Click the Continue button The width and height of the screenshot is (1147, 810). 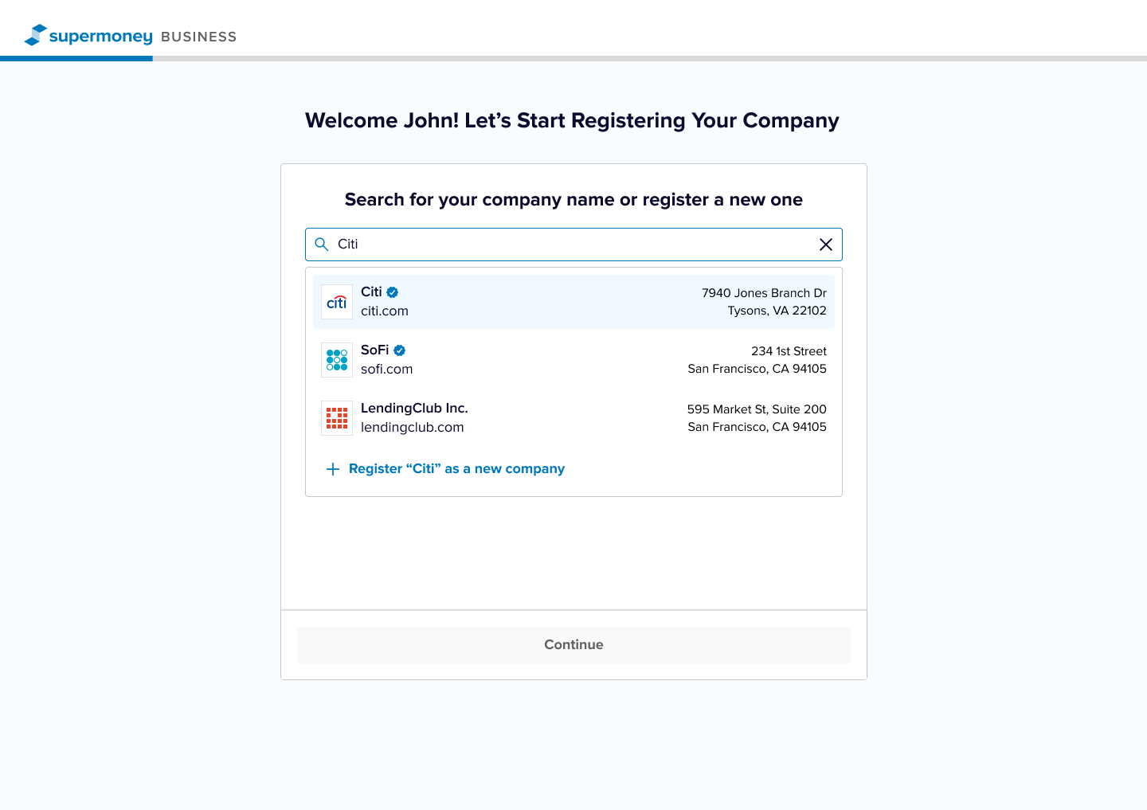click(x=573, y=645)
